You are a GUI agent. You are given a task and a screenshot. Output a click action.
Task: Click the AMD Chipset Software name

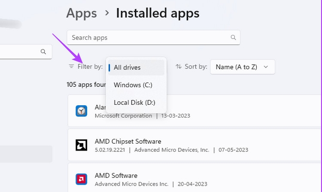point(128,141)
